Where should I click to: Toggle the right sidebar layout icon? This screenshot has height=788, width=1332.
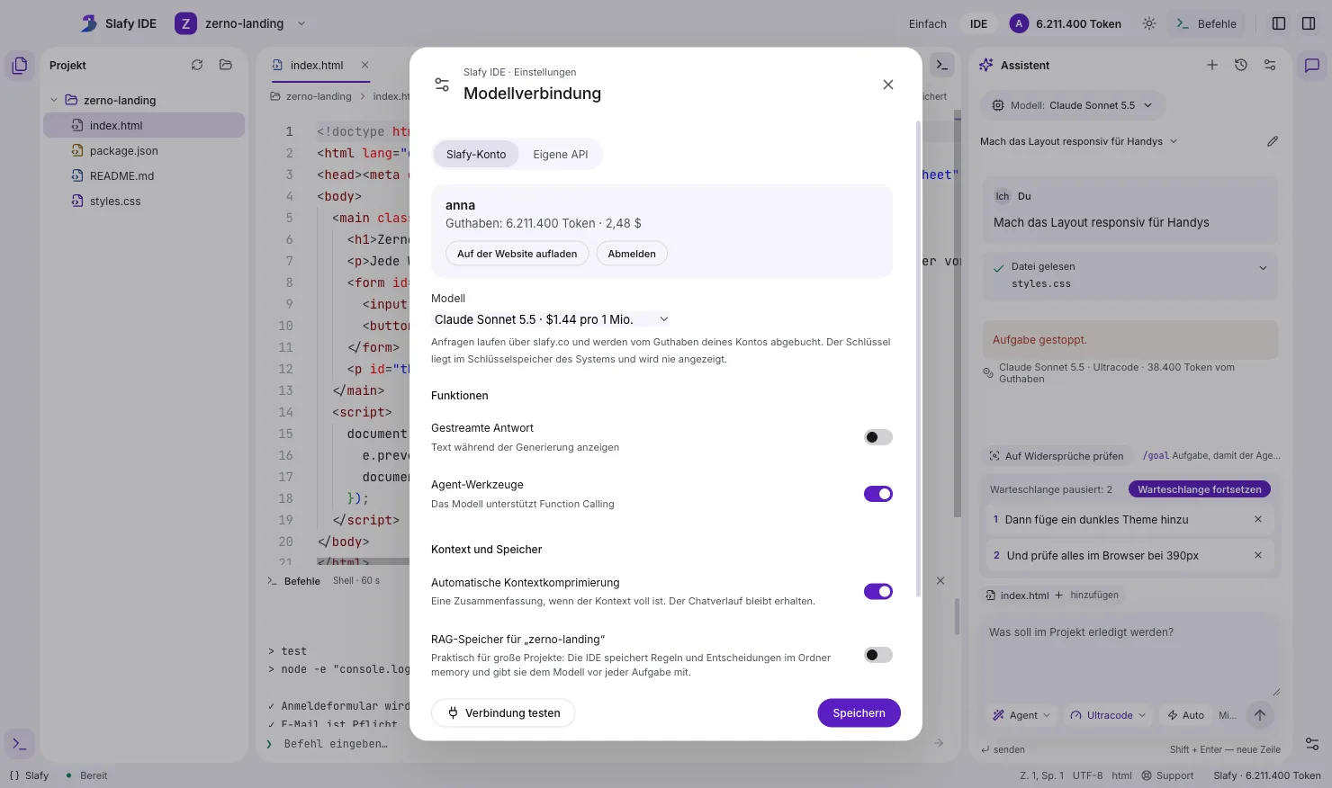pos(1309,24)
